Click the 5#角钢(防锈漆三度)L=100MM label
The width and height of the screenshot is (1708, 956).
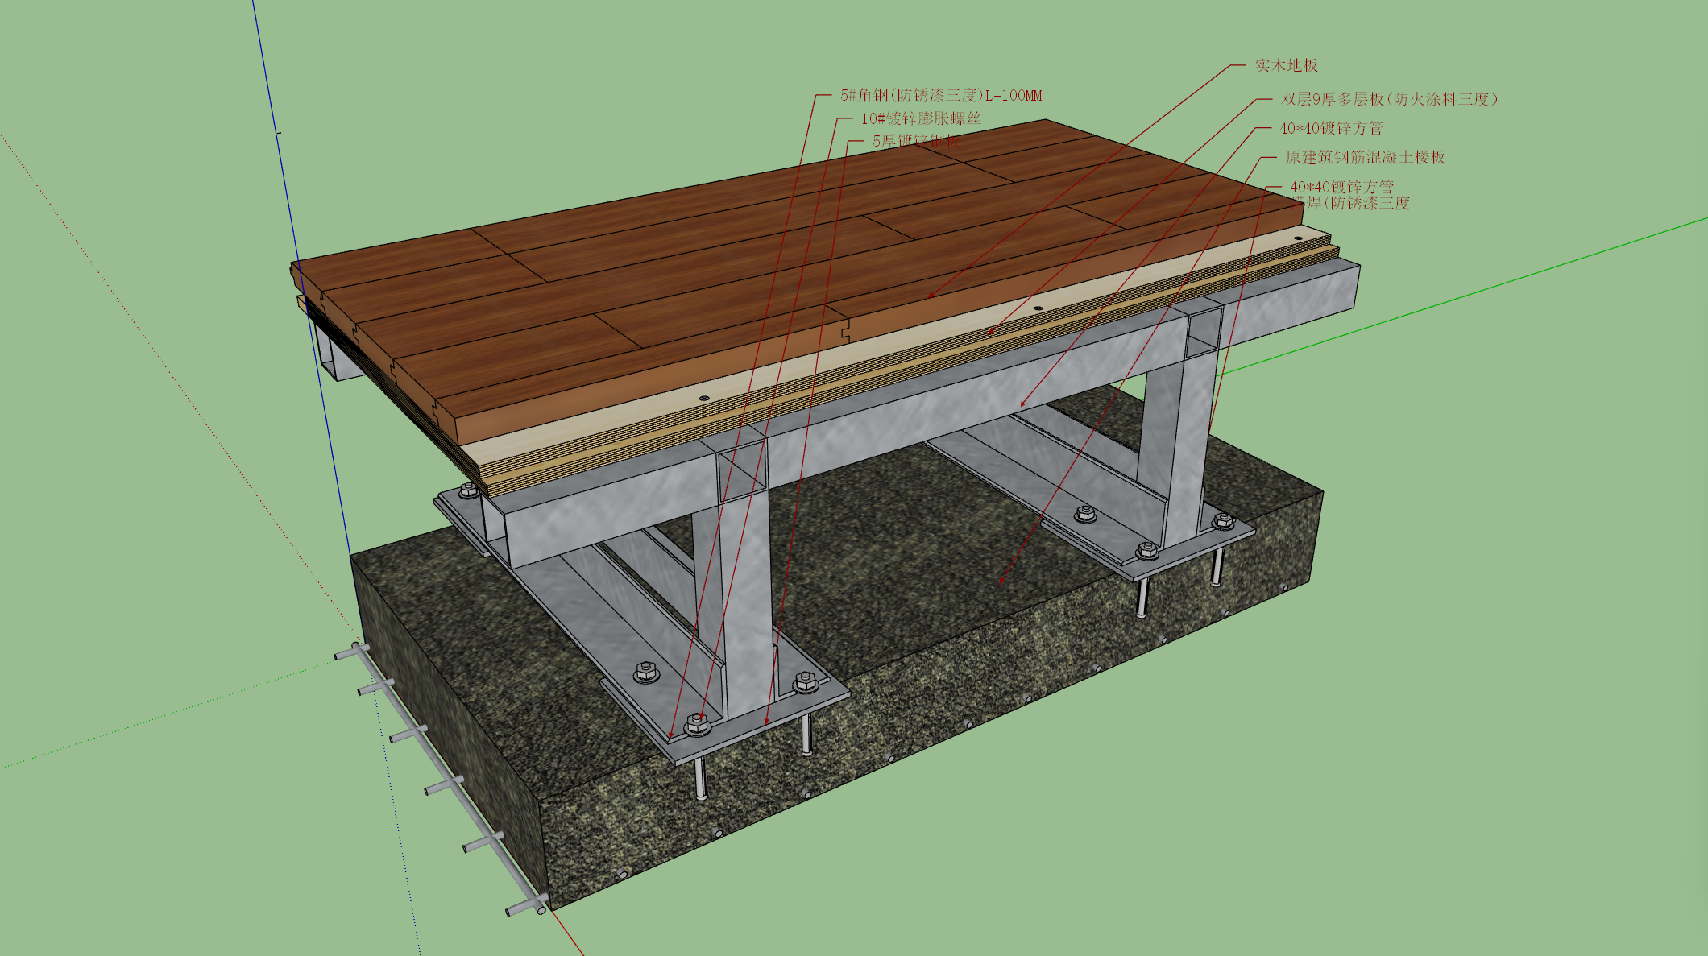tap(941, 95)
